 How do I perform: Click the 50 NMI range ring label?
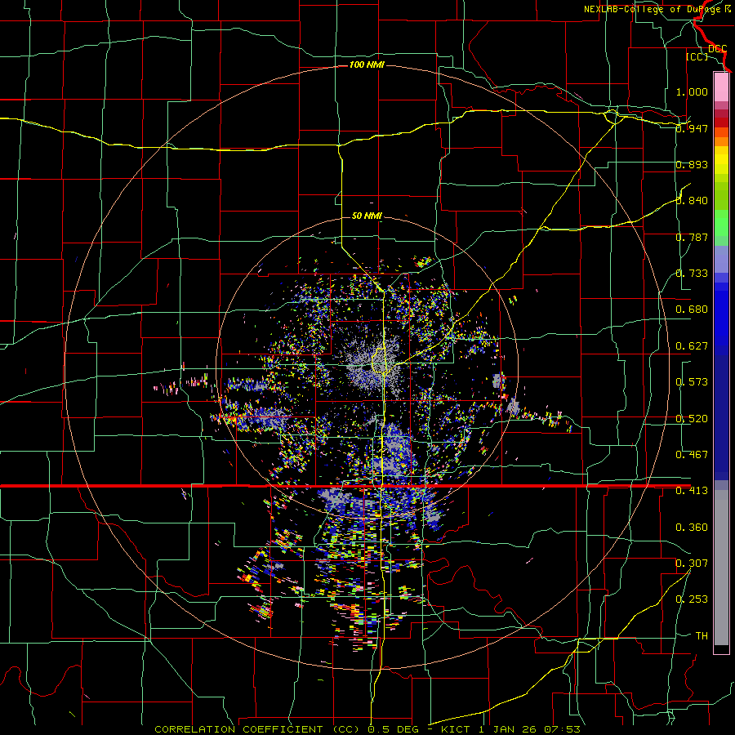coord(367,216)
